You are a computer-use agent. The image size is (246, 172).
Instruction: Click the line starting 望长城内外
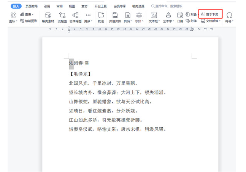[x=117, y=92]
